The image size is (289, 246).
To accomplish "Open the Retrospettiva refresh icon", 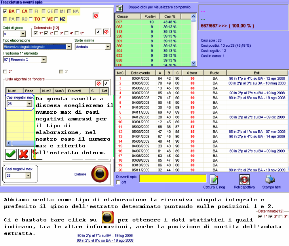I will (x=244, y=179).
